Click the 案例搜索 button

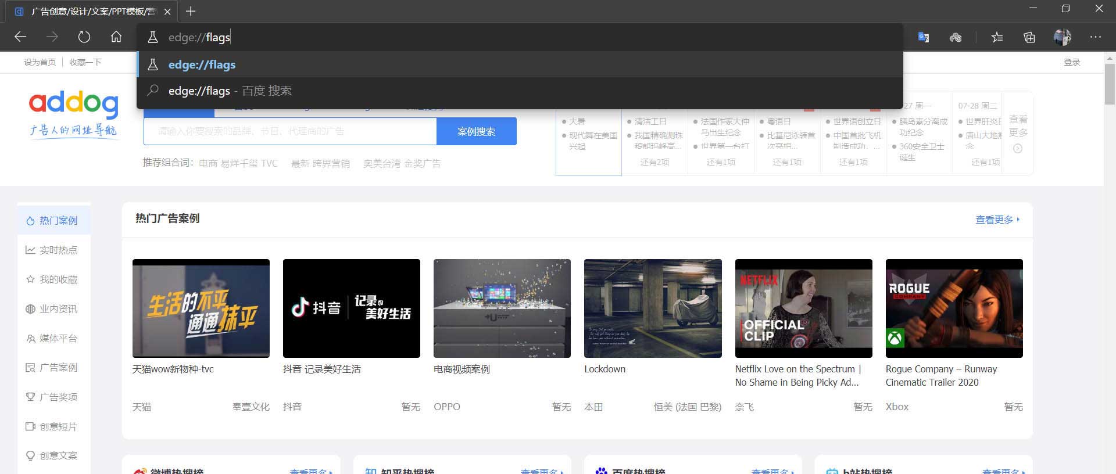pos(476,131)
